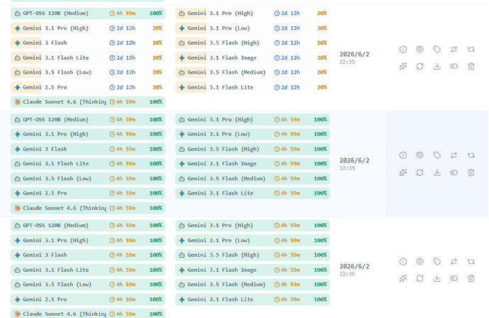Image resolution: width=489 pixels, height=318 pixels.
Task: Select Gemini 2.5 Pro chip in the highlighted row
Action: 88,193
